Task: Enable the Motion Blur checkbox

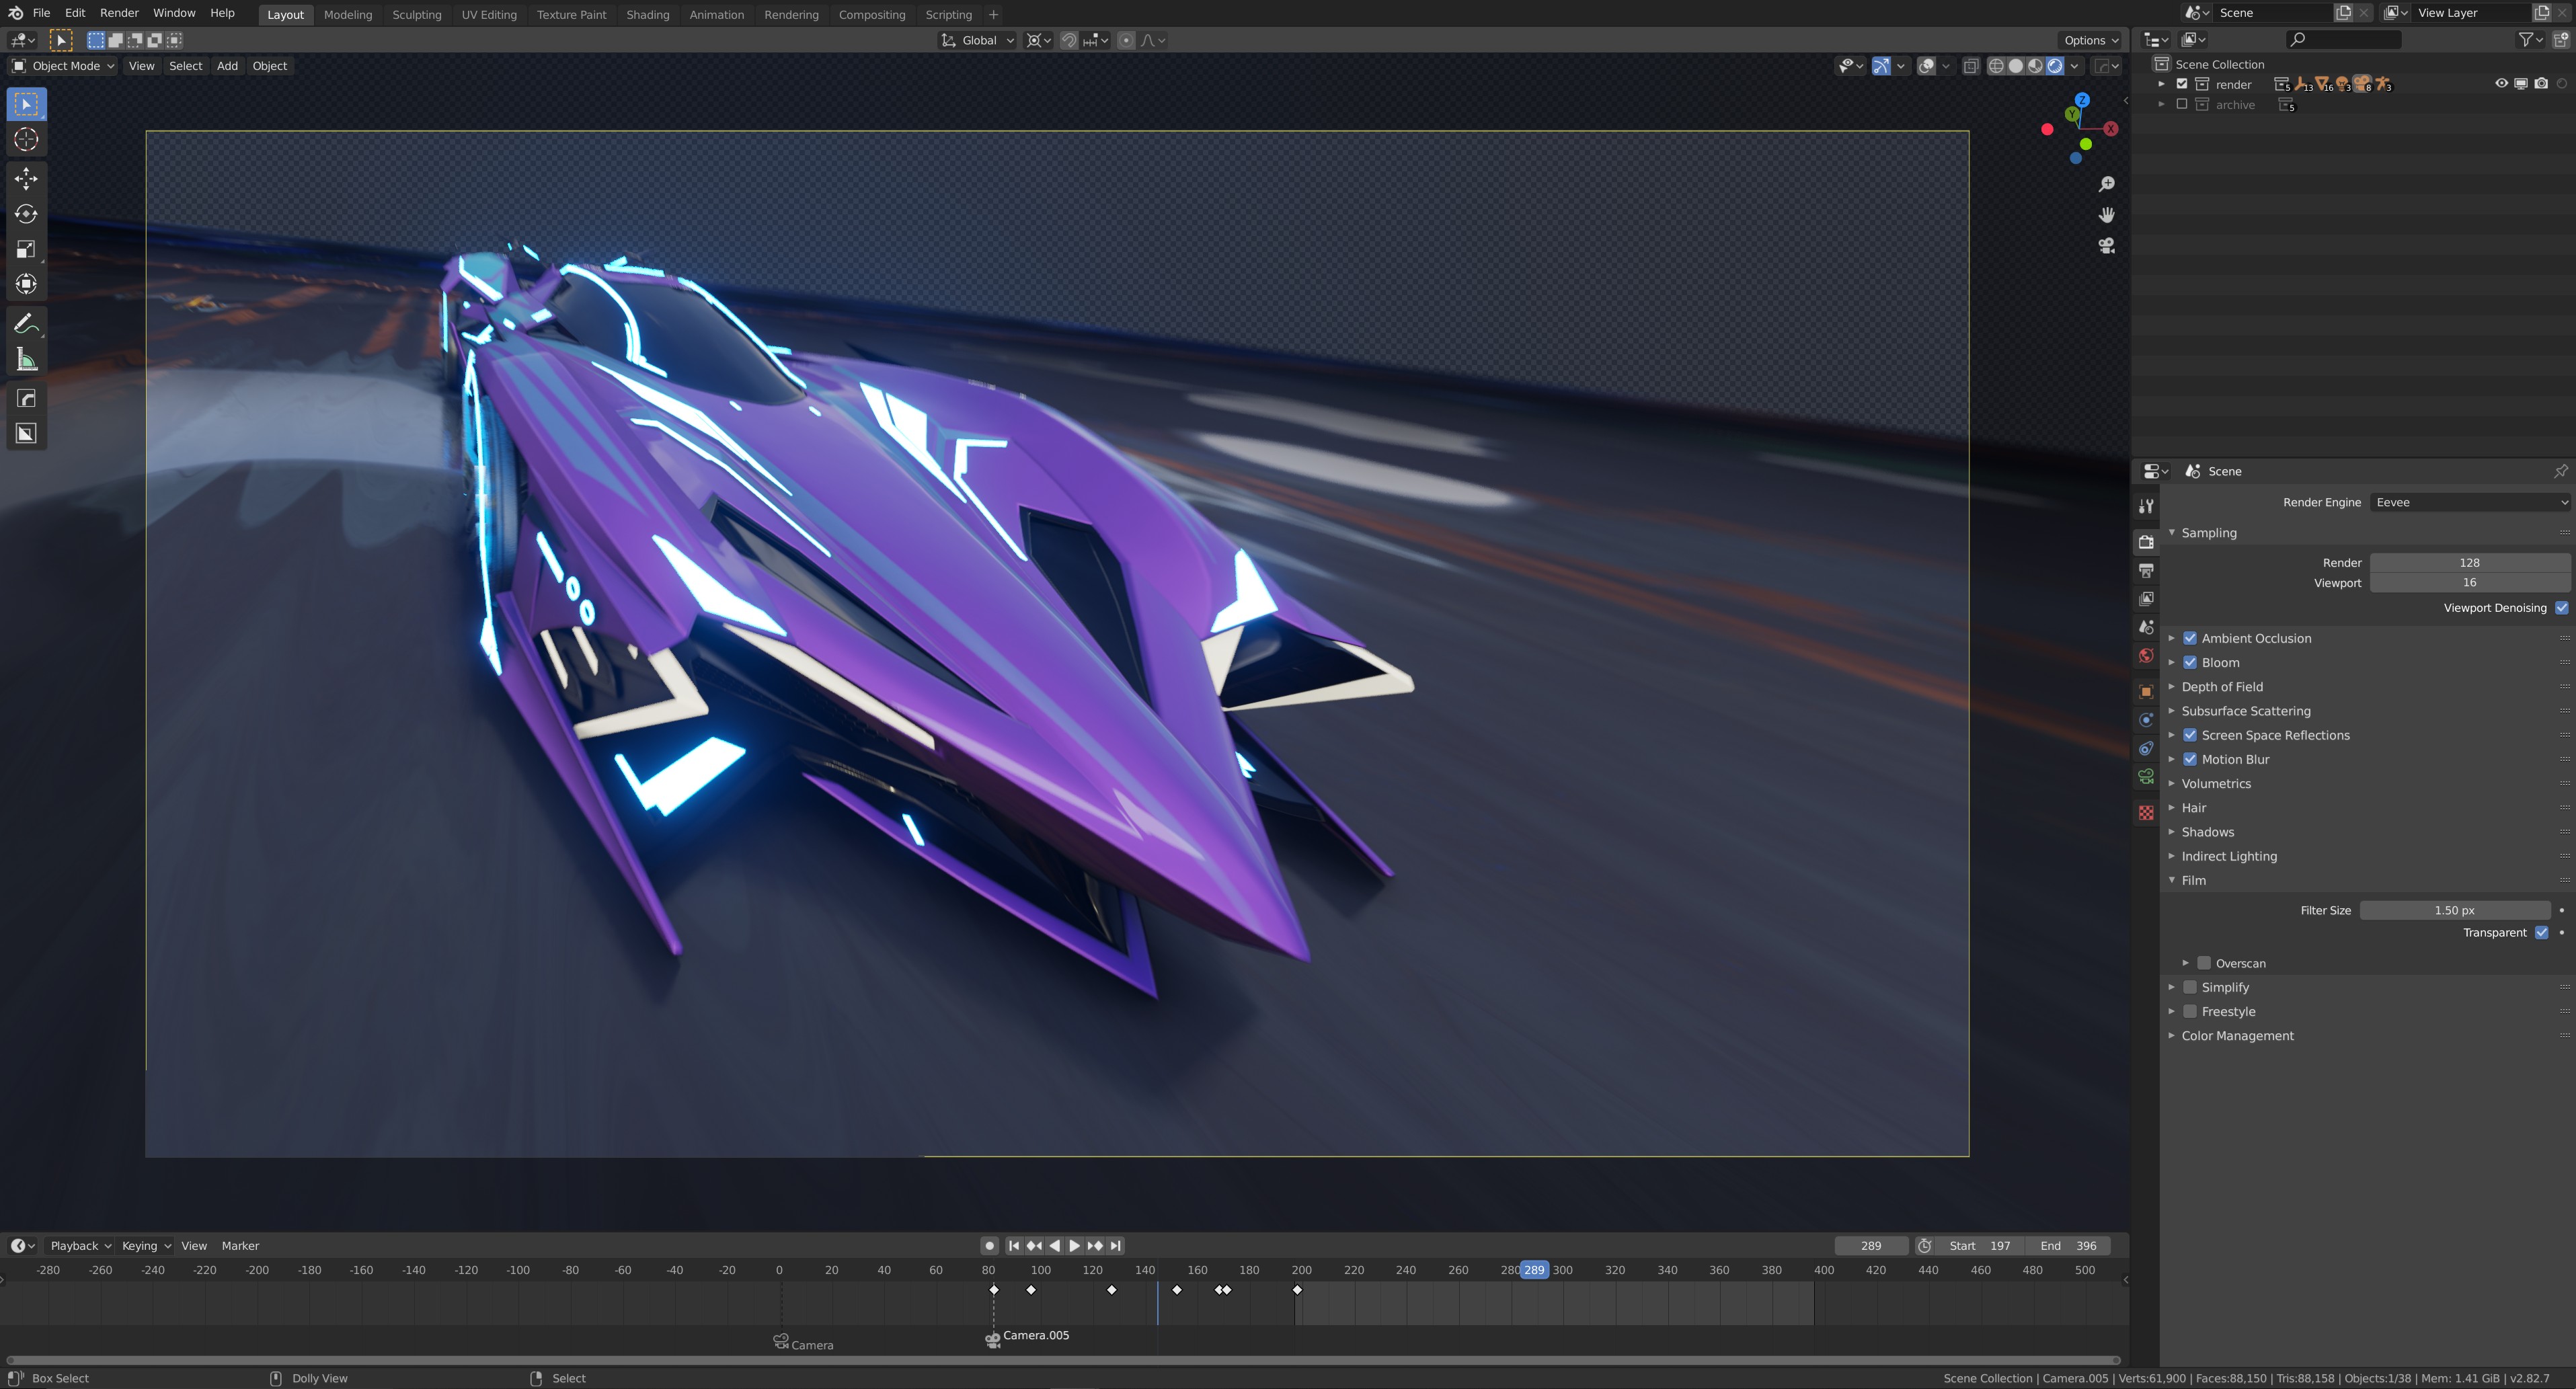Action: [x=2190, y=759]
